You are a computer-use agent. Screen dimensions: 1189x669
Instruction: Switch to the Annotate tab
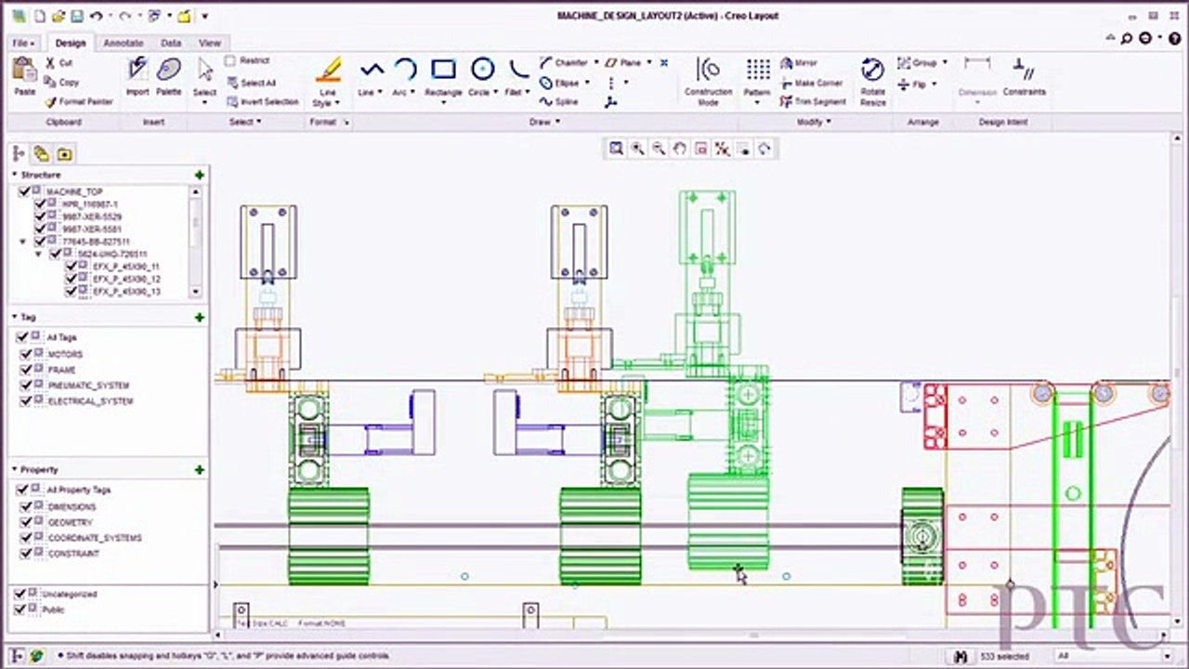tap(123, 43)
